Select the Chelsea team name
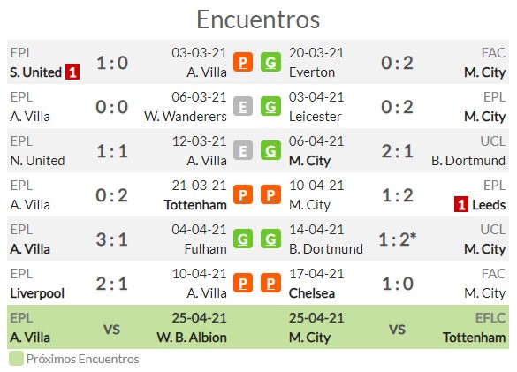 click(312, 293)
